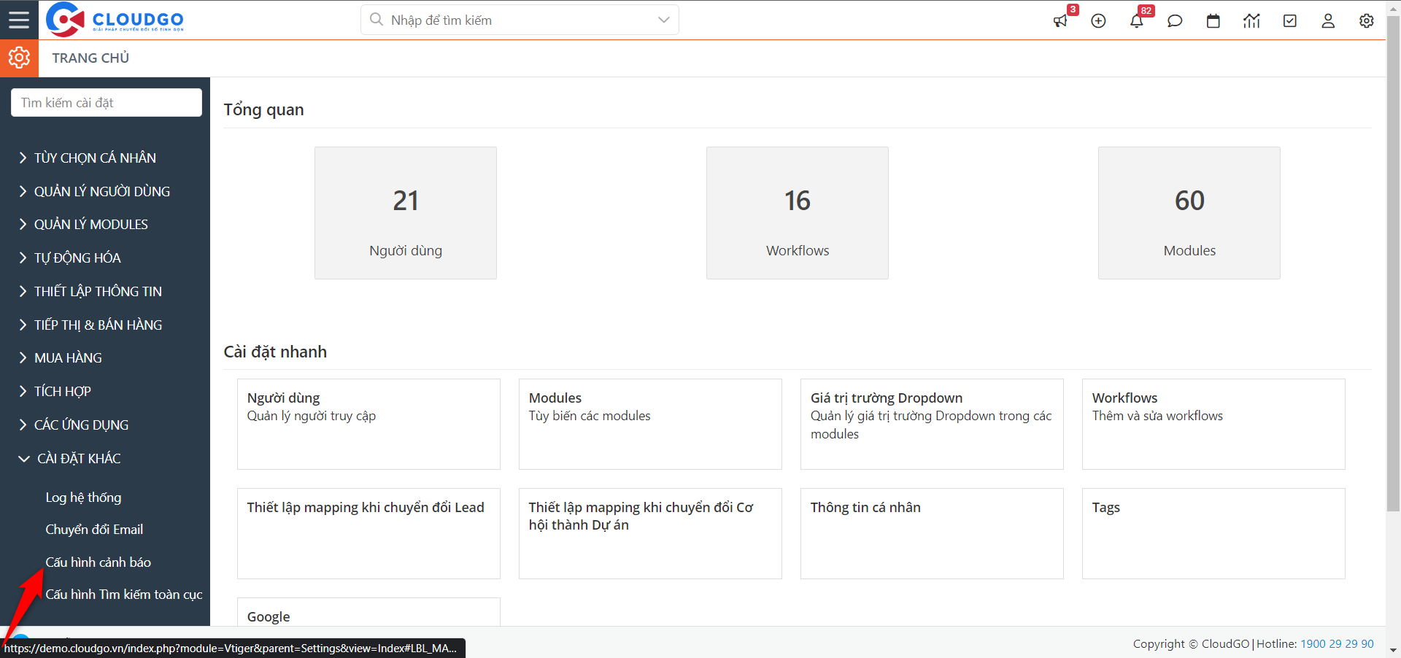Screen dimensions: 1401x658
Task: Open the hamburger main menu
Action: coord(19,20)
